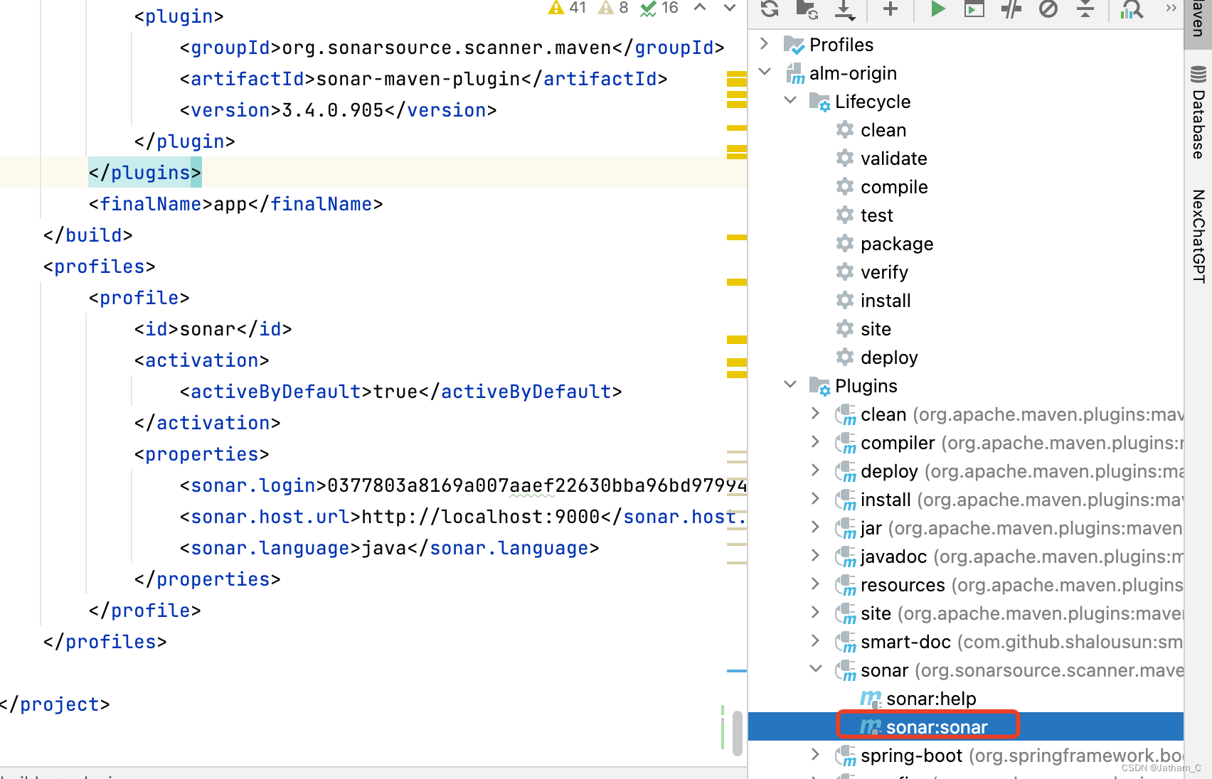The width and height of the screenshot is (1212, 779).
Task: Go to next highlighted error
Action: pos(730,8)
